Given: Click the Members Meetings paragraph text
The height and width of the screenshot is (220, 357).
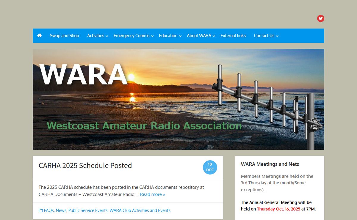Looking at the screenshot, I should 277,183.
